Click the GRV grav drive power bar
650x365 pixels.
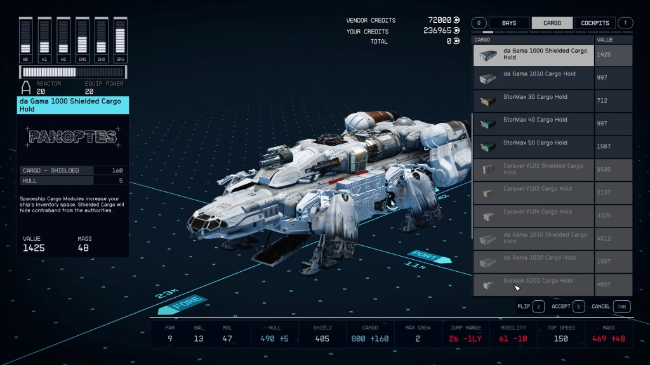click(120, 40)
